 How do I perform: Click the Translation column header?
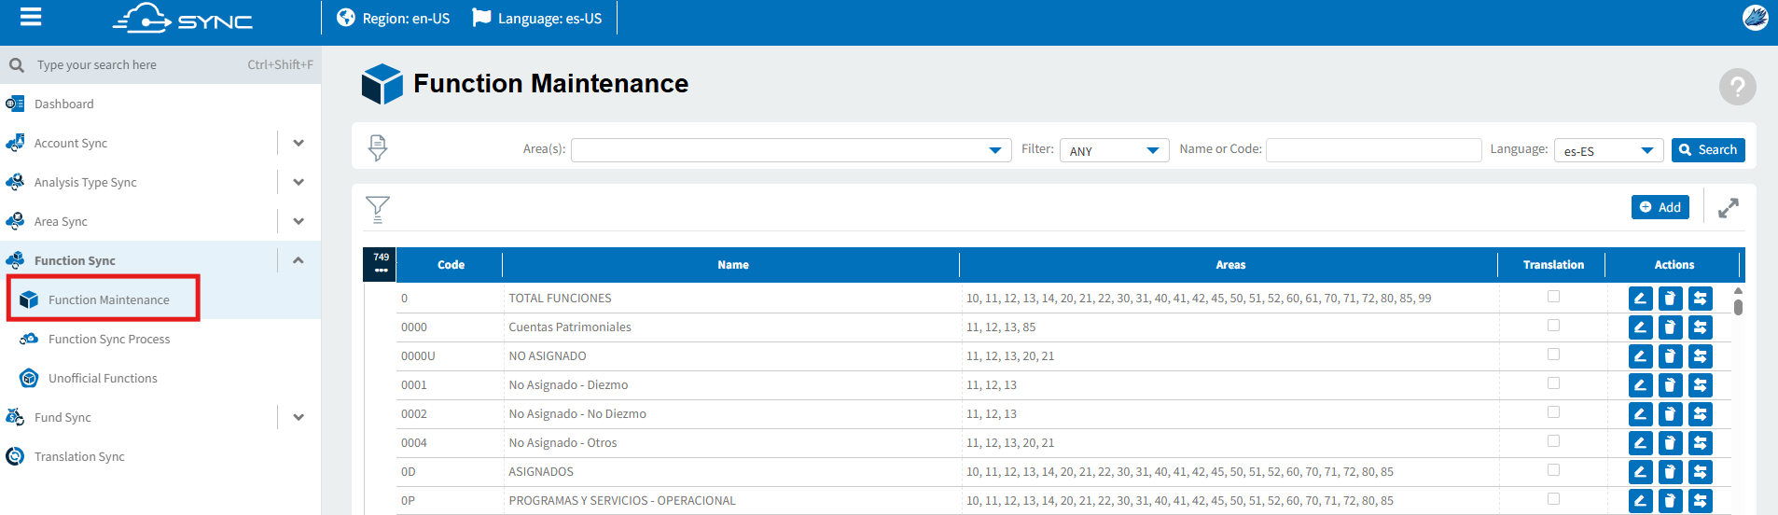[1553, 265]
